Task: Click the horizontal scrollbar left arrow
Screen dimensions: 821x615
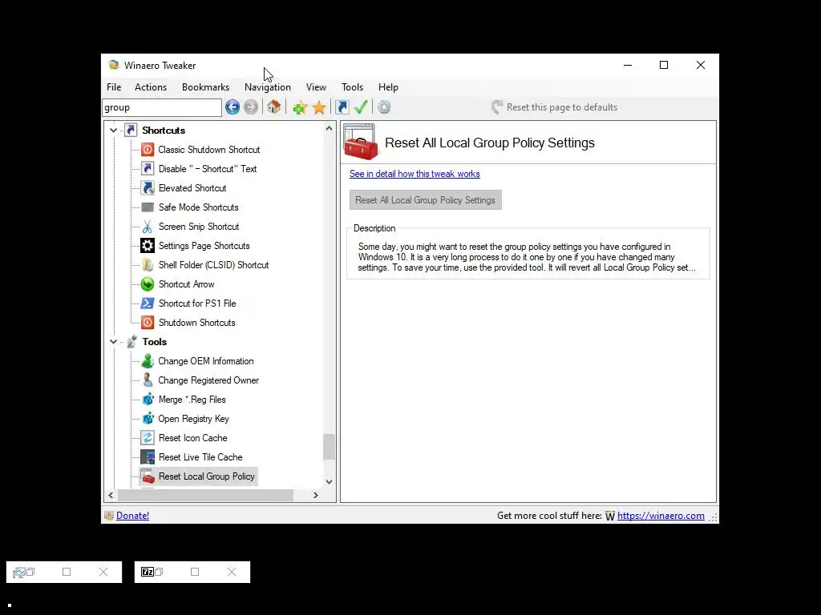Action: click(111, 495)
